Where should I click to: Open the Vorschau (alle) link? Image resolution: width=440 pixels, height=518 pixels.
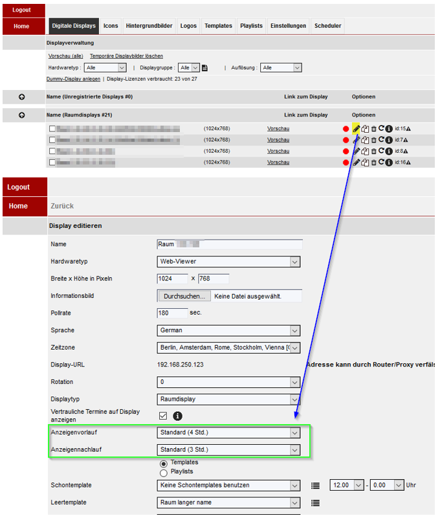pyautogui.click(x=66, y=56)
